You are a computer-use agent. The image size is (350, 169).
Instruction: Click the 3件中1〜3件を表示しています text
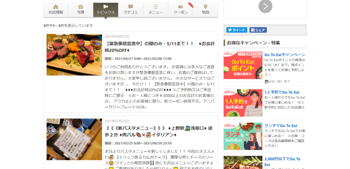(x=68, y=25)
